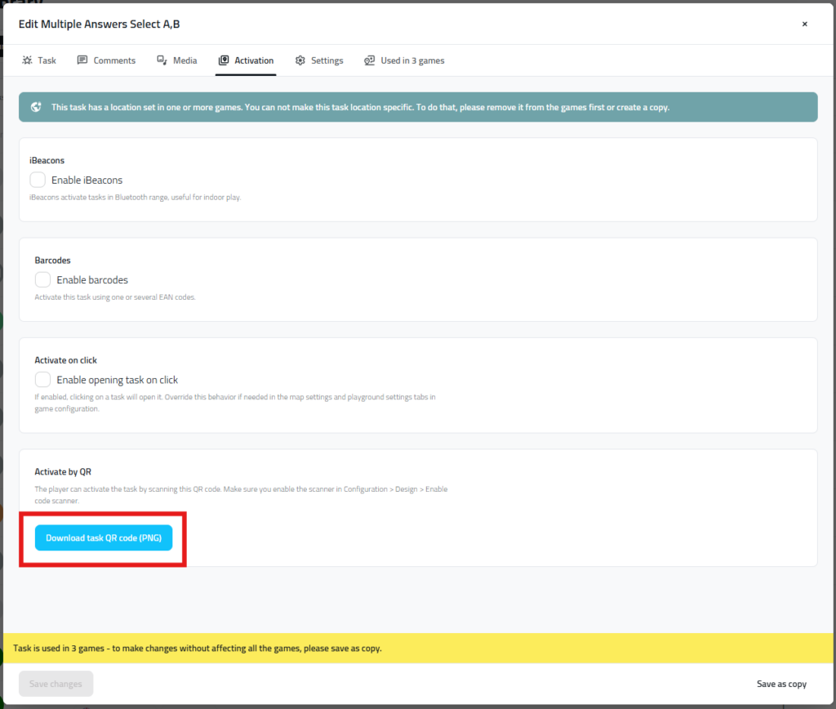
Task: Close the Edit Multiple Answers dialog
Action: [804, 25]
